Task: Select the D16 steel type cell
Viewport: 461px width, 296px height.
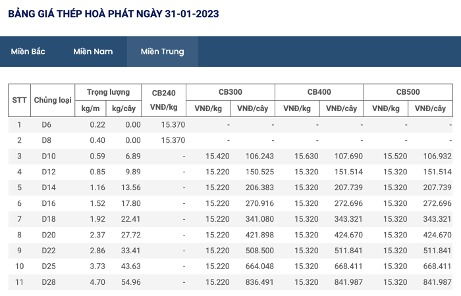Action: click(49, 203)
